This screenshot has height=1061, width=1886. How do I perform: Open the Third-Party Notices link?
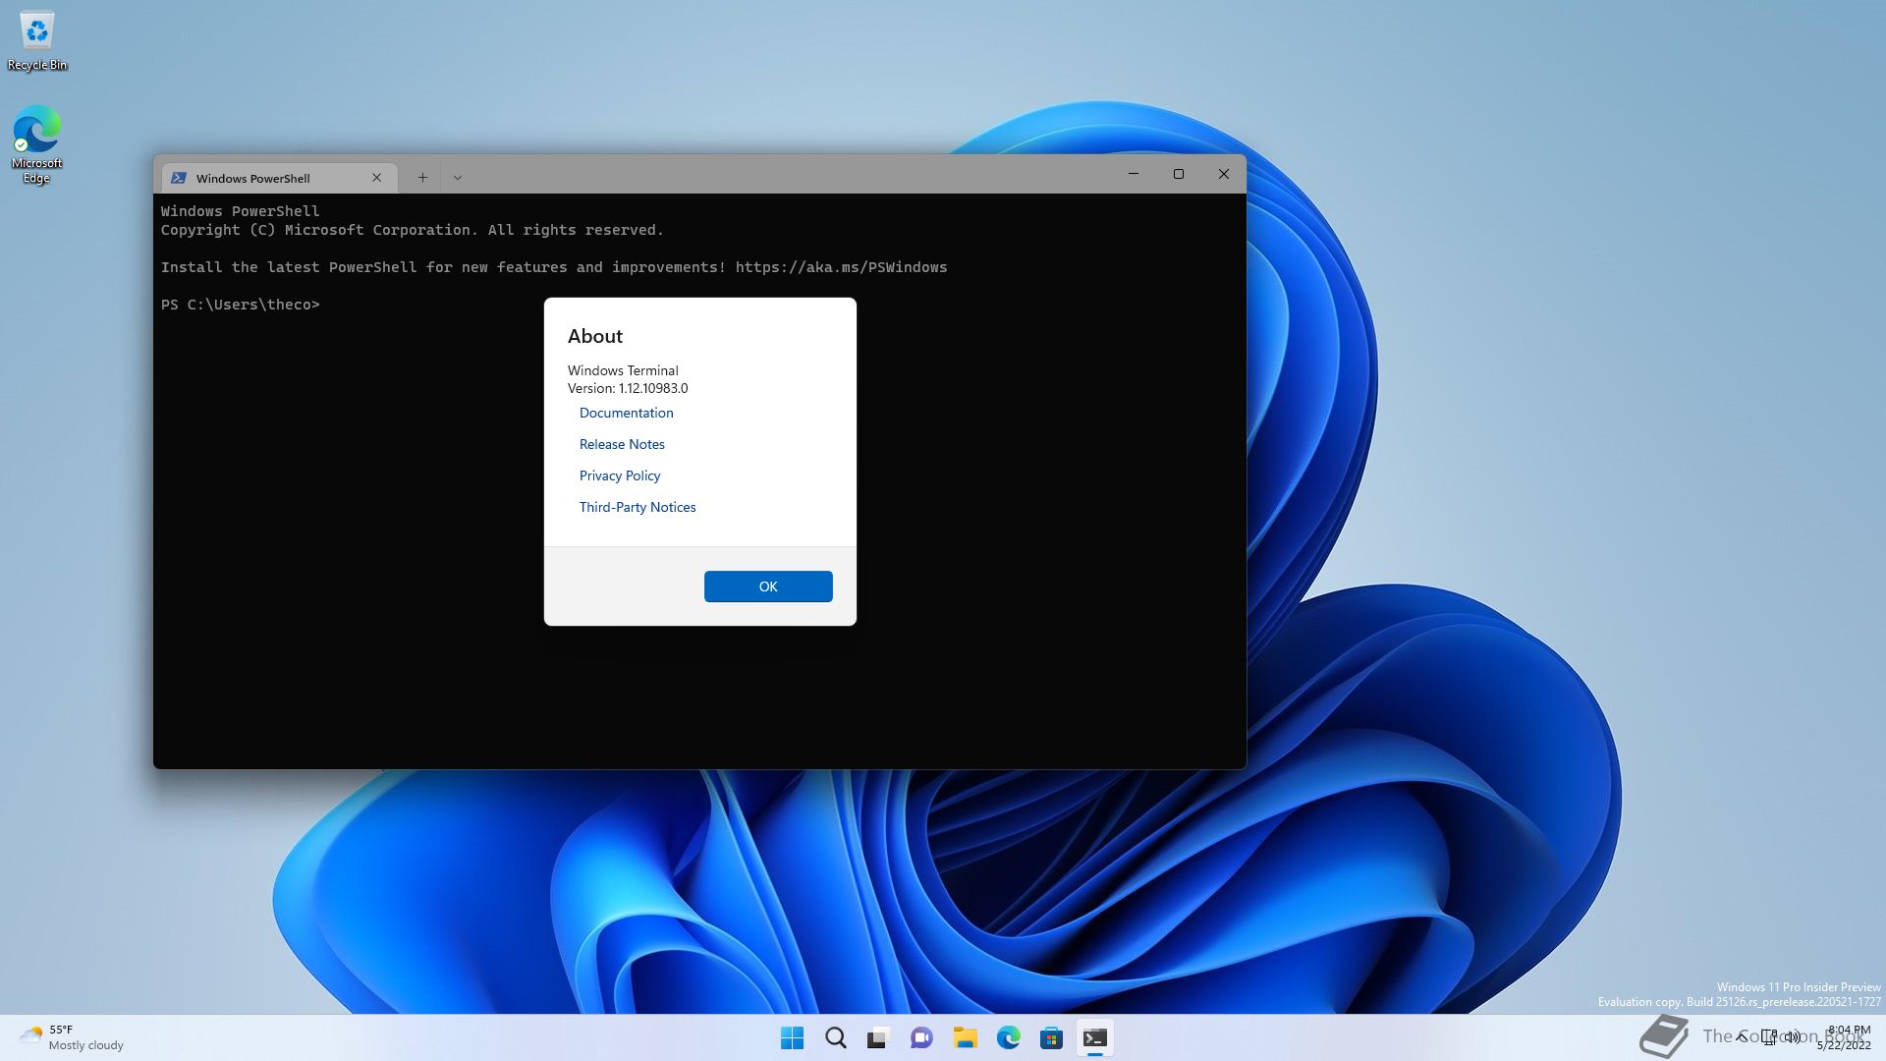[x=638, y=507]
